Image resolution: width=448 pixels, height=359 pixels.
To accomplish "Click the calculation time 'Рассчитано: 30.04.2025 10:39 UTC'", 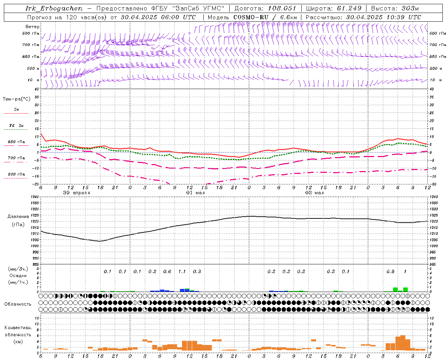I will click(x=363, y=17).
